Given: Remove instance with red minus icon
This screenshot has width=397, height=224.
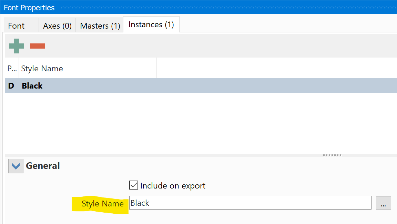Looking at the screenshot, I should pos(38,46).
